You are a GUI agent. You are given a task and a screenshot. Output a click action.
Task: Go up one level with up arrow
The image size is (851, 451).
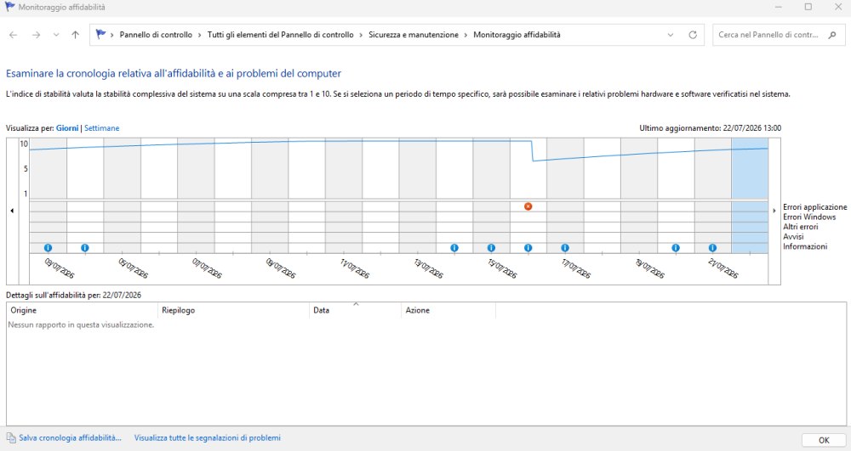76,35
